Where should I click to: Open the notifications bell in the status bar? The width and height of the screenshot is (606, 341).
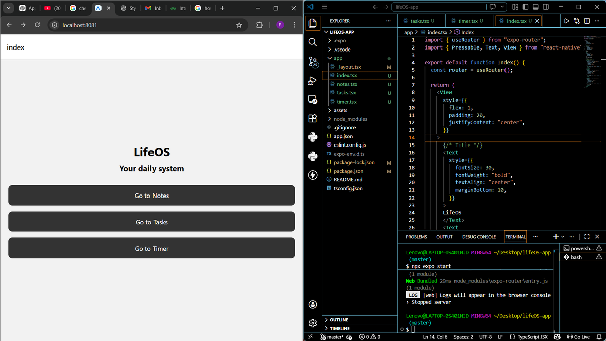(x=599, y=337)
